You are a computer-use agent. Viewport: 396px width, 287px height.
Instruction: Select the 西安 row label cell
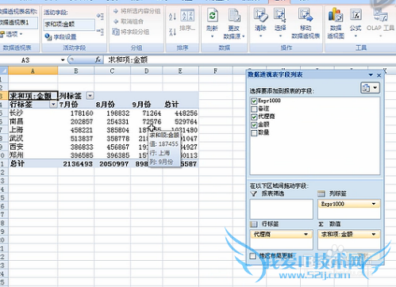point(33,147)
